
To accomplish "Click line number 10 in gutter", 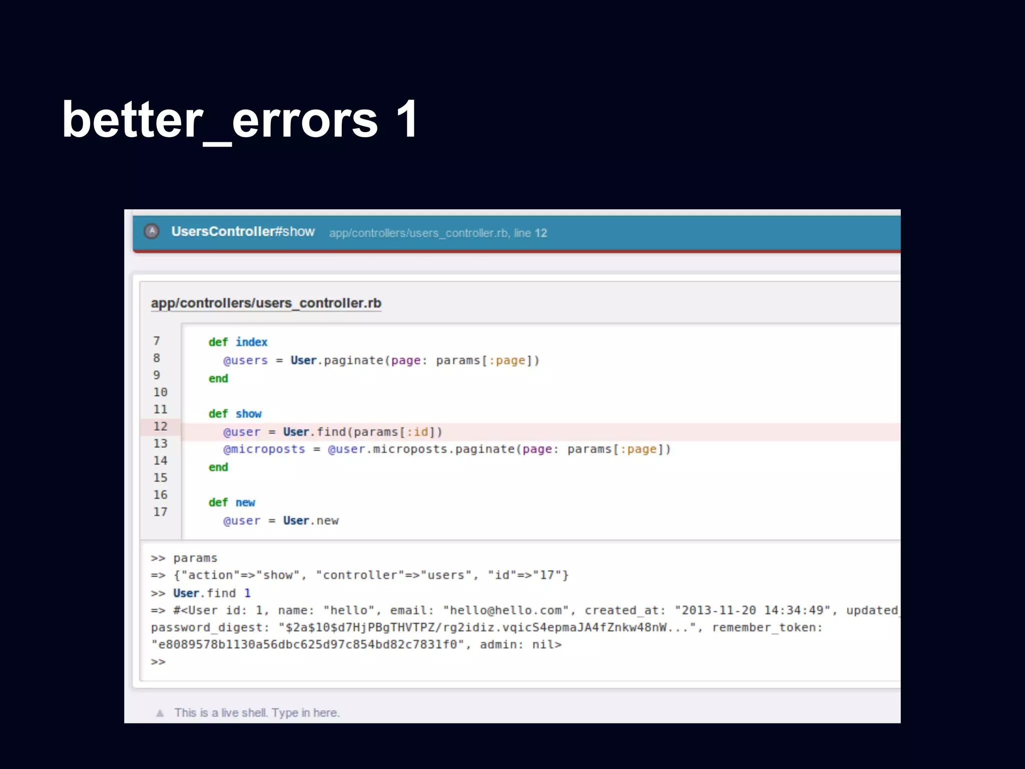I will tap(160, 392).
